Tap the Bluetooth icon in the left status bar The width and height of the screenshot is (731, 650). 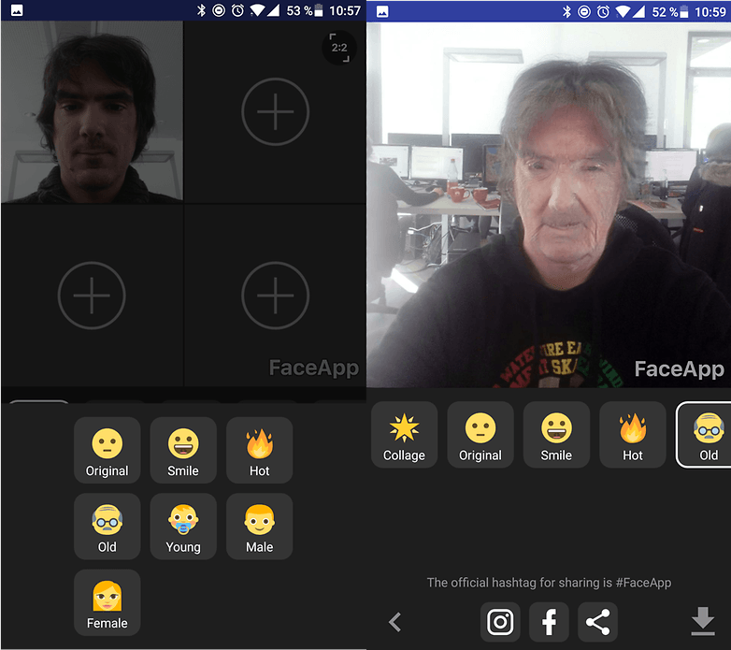click(201, 10)
